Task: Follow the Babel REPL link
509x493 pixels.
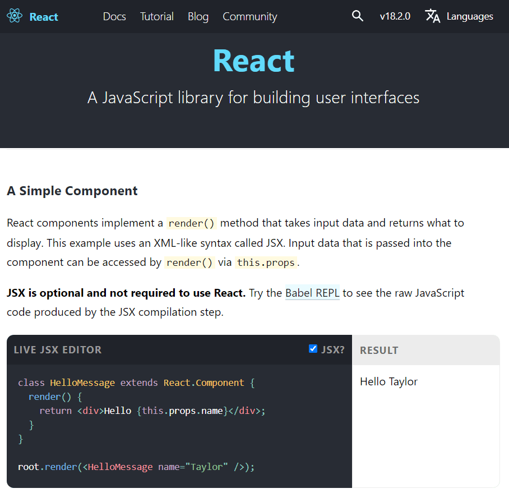Action: point(312,292)
